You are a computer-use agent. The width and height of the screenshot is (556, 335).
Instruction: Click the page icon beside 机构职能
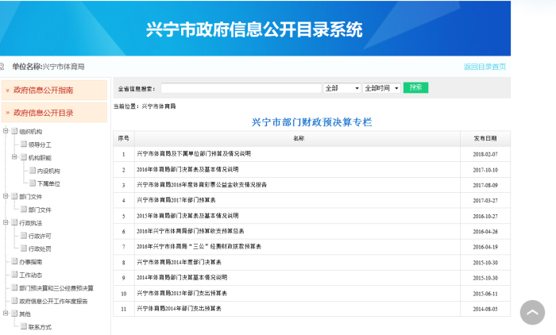point(23,157)
